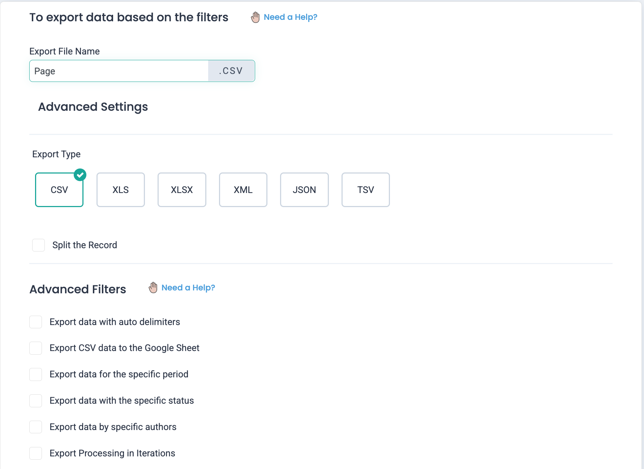Check Export data with the specific status
This screenshot has width=644, height=469.
[36, 401]
